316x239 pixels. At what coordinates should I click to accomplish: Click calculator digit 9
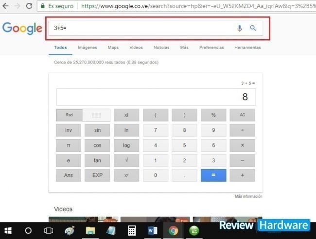tap(213, 130)
